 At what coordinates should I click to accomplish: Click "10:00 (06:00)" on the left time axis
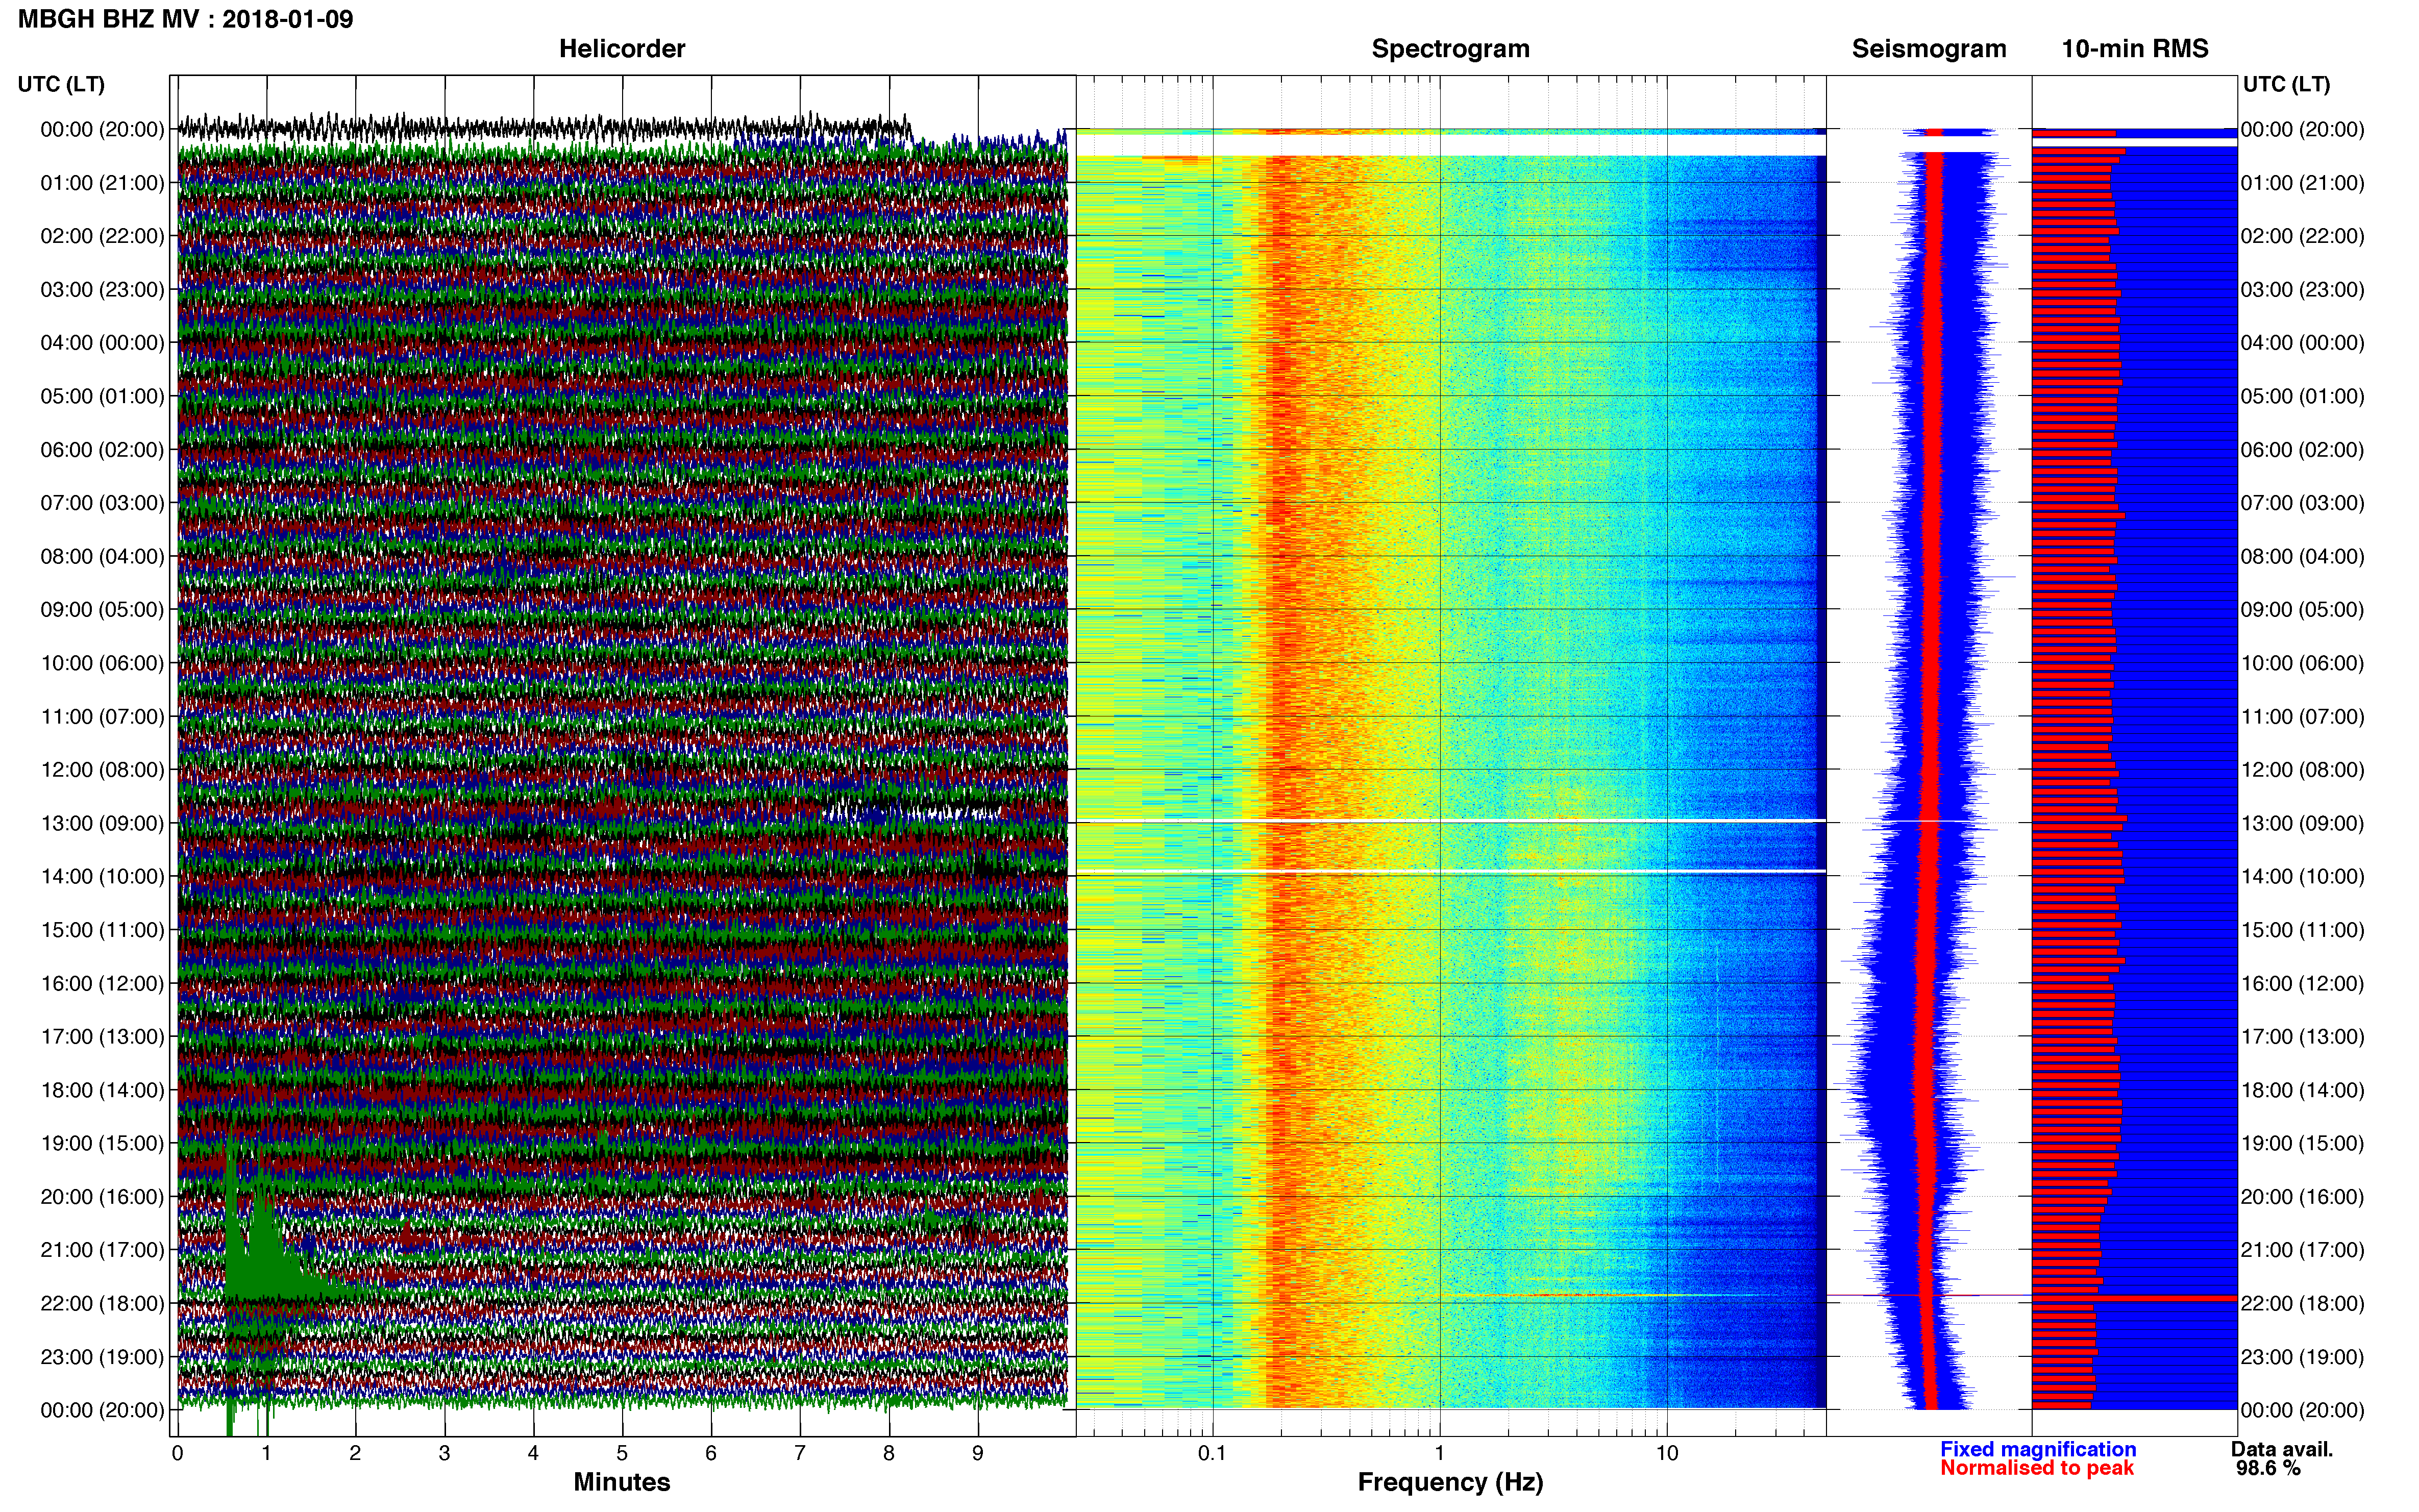click(x=102, y=663)
